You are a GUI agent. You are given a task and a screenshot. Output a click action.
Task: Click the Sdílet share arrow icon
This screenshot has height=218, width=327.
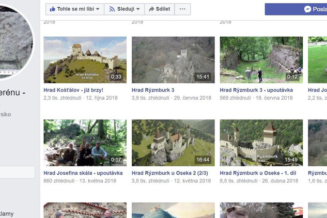[151, 9]
